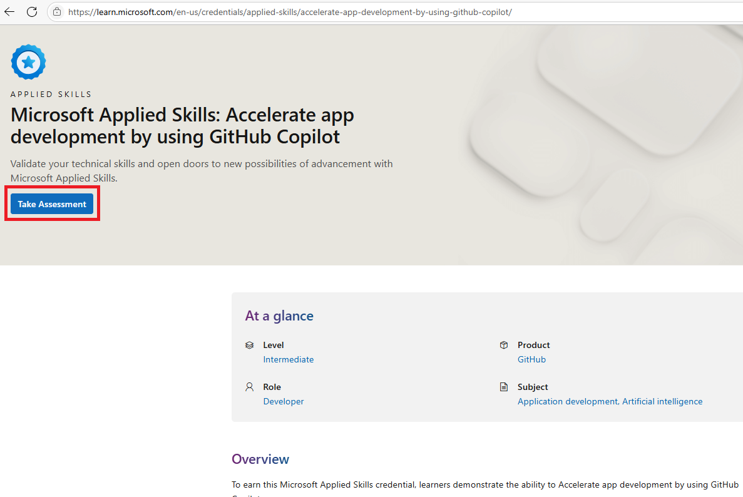Click the Overview heading
The image size is (743, 497).
[260, 459]
